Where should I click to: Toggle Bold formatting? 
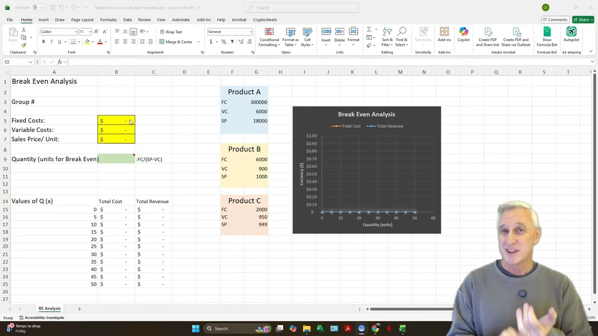click(x=43, y=42)
